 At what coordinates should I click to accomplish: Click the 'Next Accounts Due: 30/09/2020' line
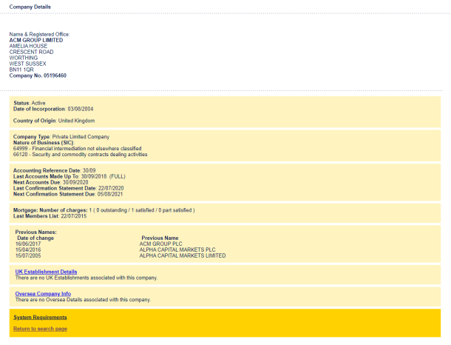(x=50, y=182)
